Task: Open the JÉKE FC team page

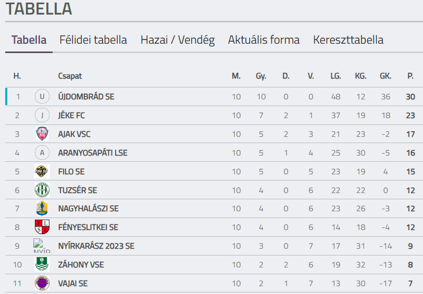Action: [71, 116]
